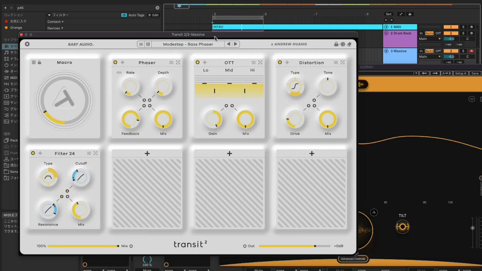Click the Macro knob in Transit
Screen dimensions: 482x271
tap(64, 100)
